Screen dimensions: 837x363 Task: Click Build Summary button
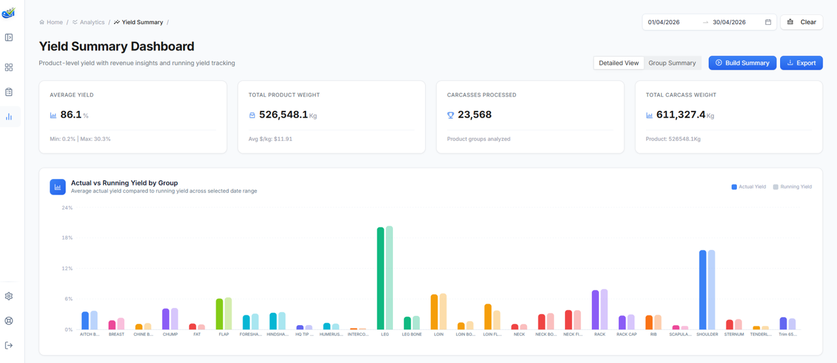[742, 63]
